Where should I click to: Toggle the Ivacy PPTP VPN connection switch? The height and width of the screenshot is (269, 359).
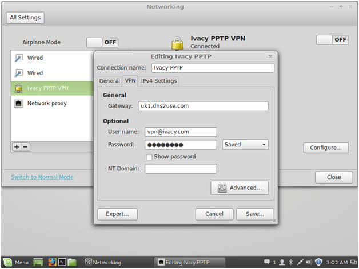[x=332, y=40]
